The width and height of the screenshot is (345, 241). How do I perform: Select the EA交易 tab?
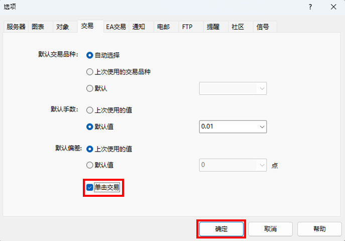pos(116,27)
